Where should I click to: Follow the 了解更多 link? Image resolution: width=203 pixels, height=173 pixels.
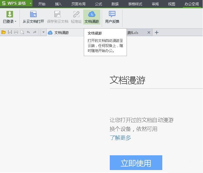click(120, 138)
